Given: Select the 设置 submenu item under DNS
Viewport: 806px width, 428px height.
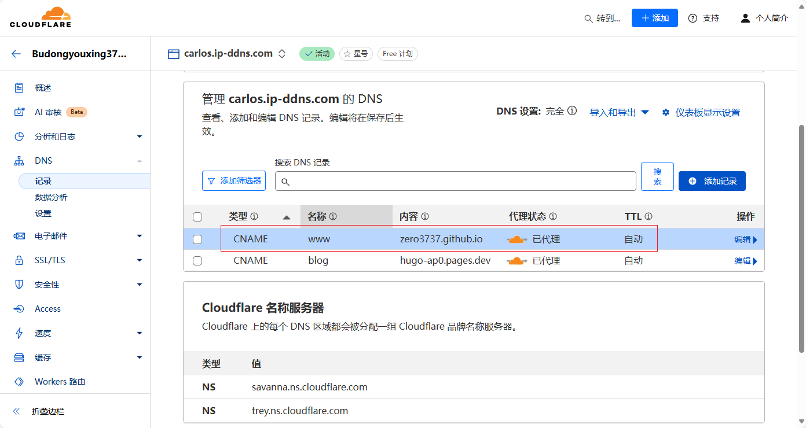Looking at the screenshot, I should point(43,213).
